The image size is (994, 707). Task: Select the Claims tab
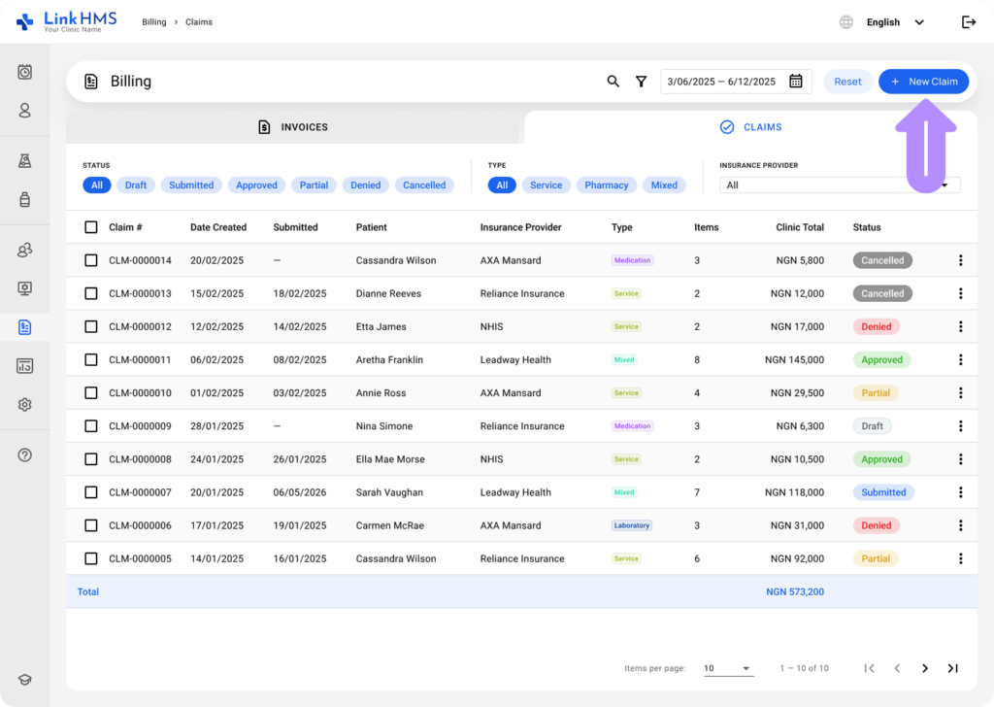tap(750, 127)
